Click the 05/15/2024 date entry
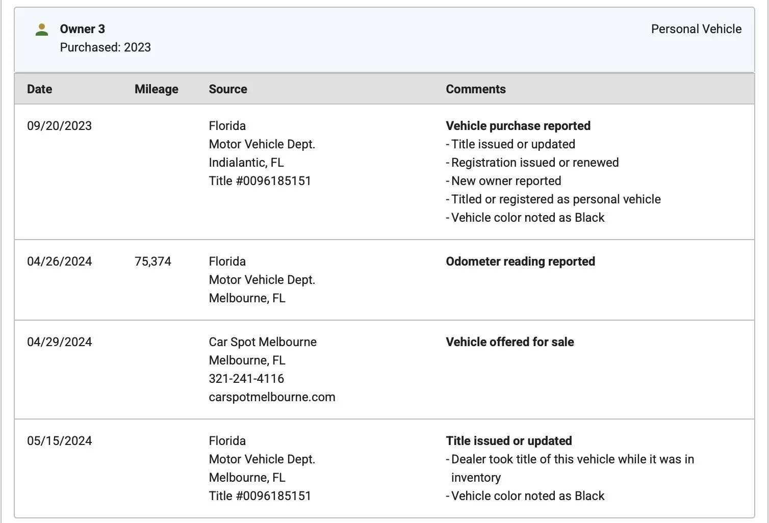 59,441
